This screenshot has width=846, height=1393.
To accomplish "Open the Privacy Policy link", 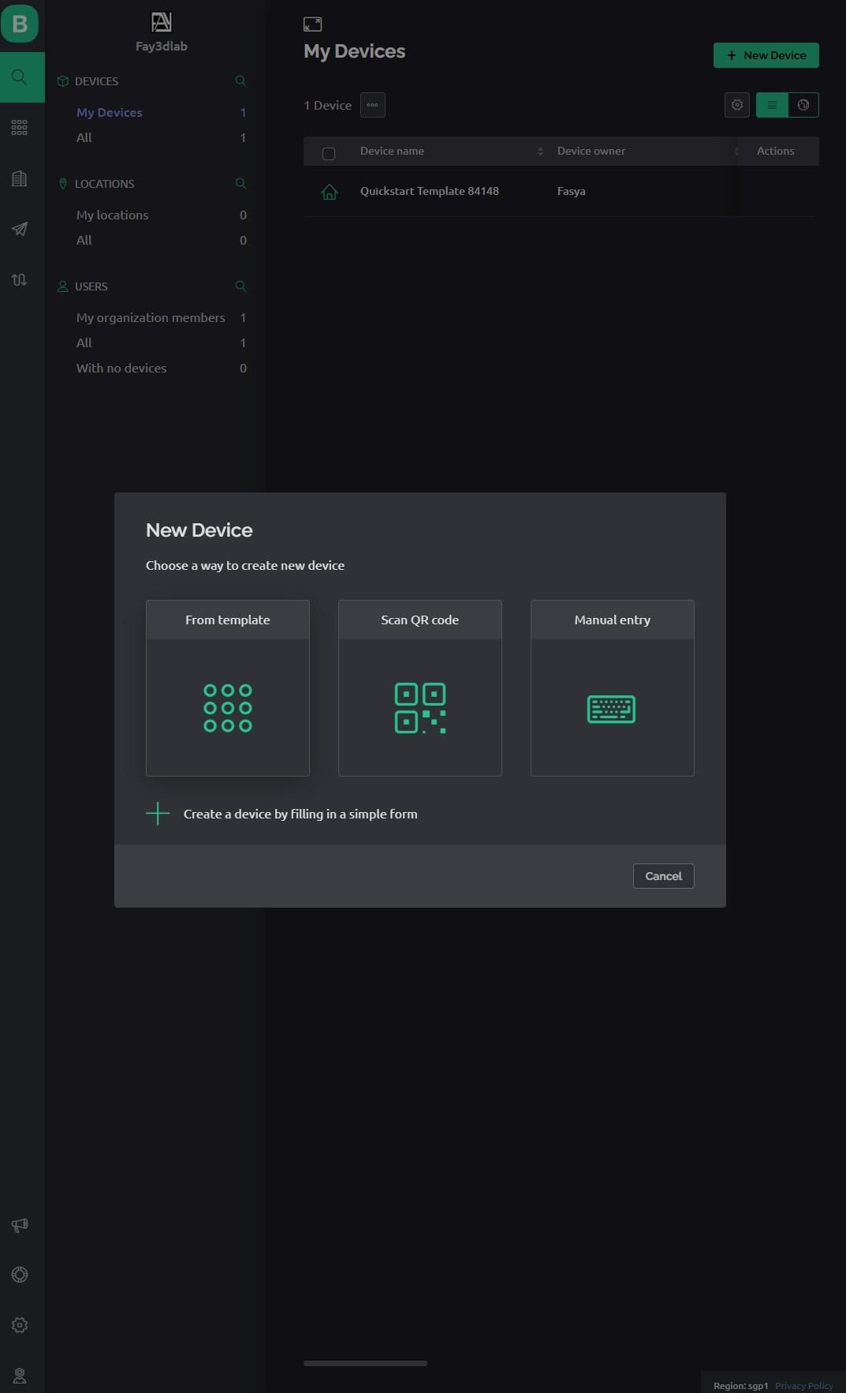I will (803, 1386).
